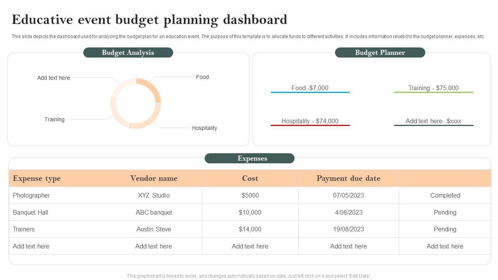Screen dimensions: 498x280
Task: Click the Expense type column header
Action: (37, 178)
